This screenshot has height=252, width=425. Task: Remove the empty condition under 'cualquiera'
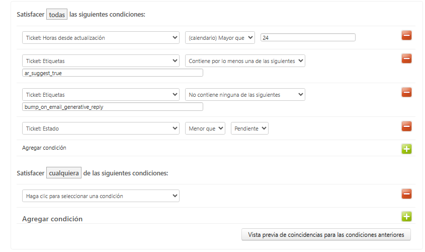(x=406, y=194)
